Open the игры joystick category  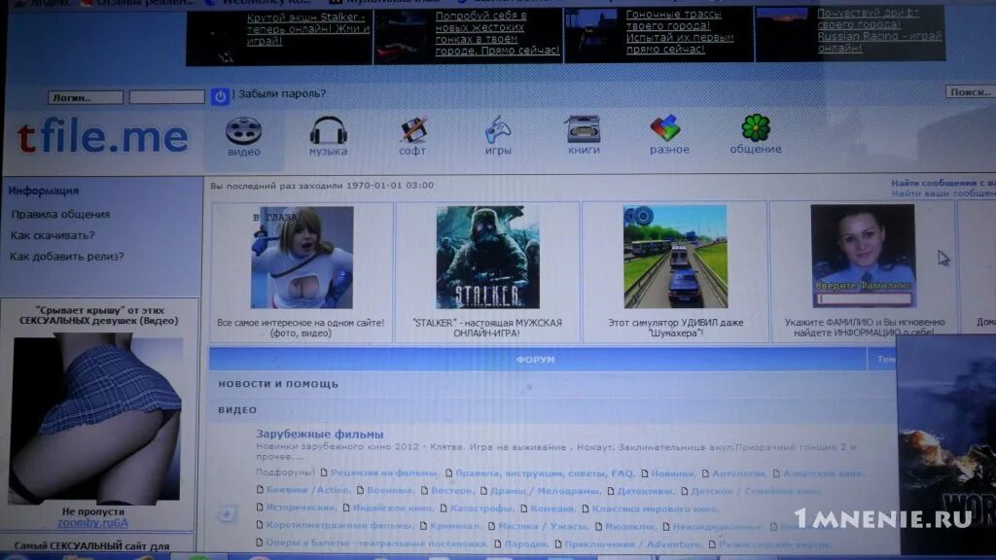498,135
